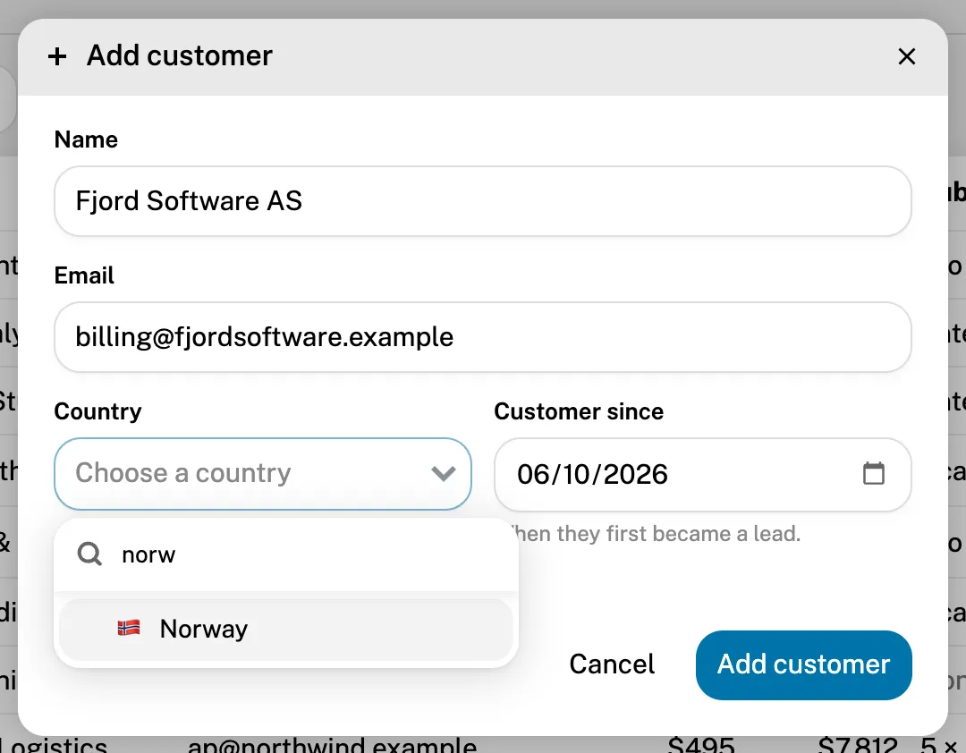Click the Name label
Viewport: 966px width, 753px height.
(86, 140)
